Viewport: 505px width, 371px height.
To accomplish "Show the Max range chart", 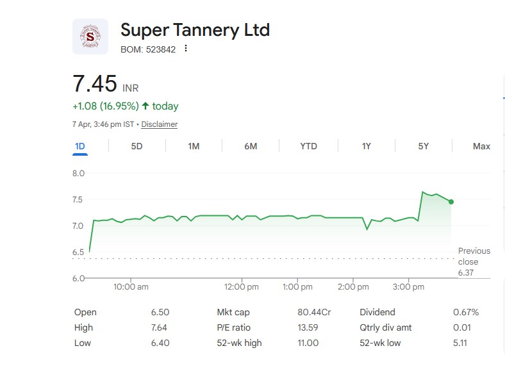I will point(481,146).
